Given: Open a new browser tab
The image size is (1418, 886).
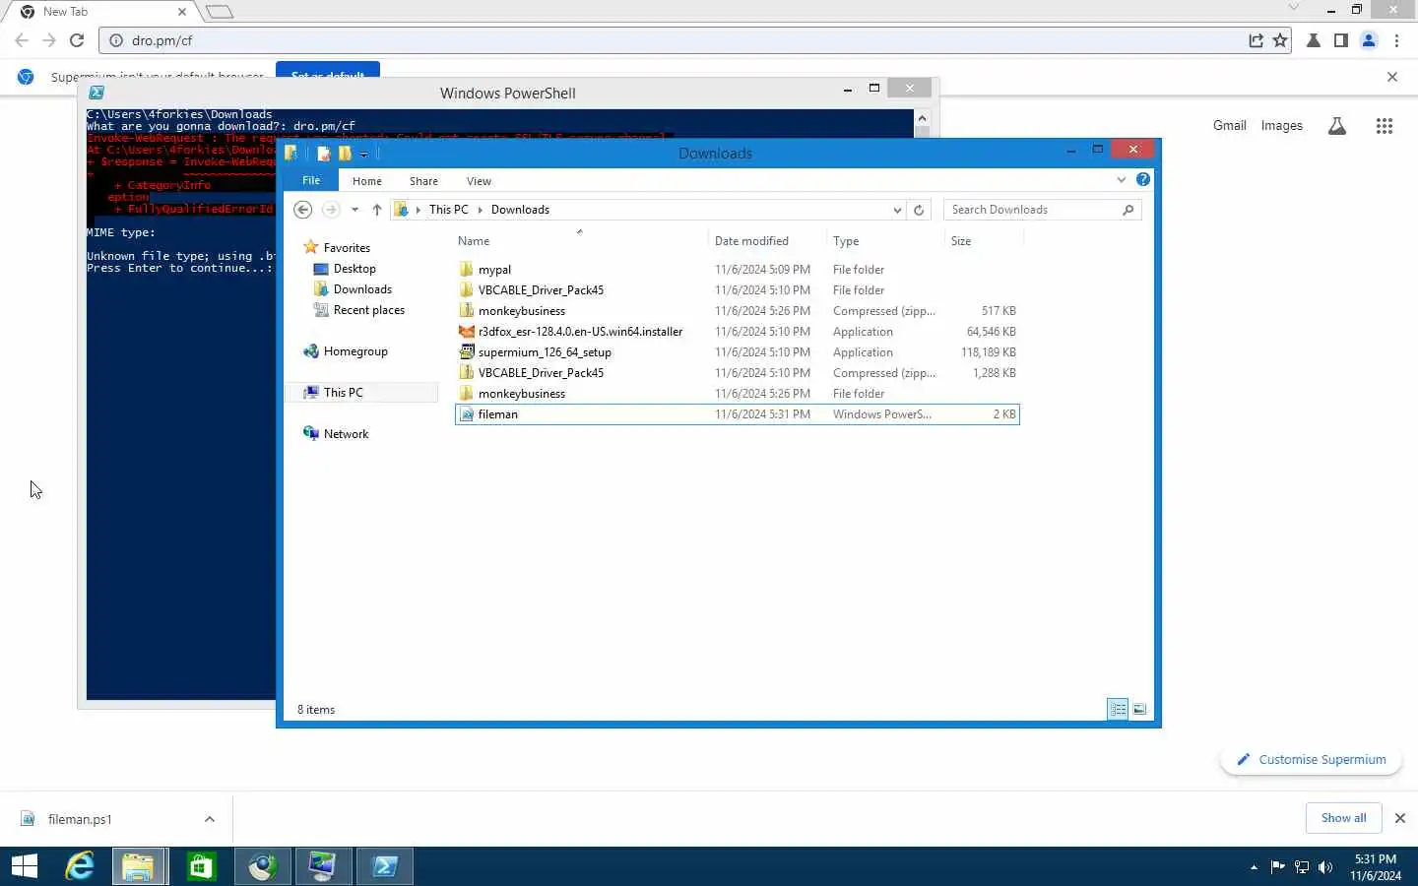Looking at the screenshot, I should (220, 12).
